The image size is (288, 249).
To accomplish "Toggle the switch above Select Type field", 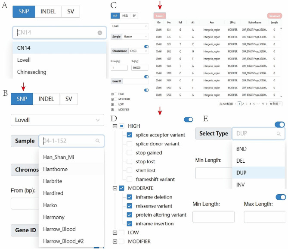I will coord(280,125).
